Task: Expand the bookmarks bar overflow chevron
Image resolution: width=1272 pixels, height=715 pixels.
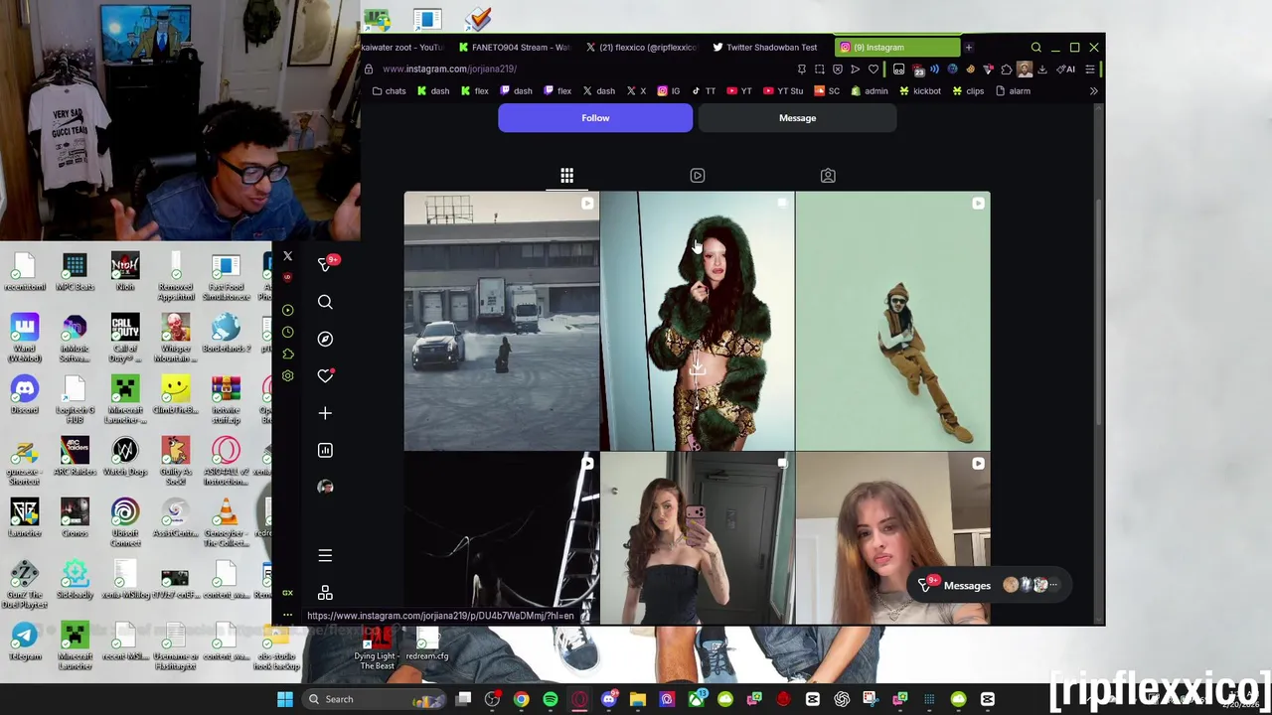Action: 1093,91
